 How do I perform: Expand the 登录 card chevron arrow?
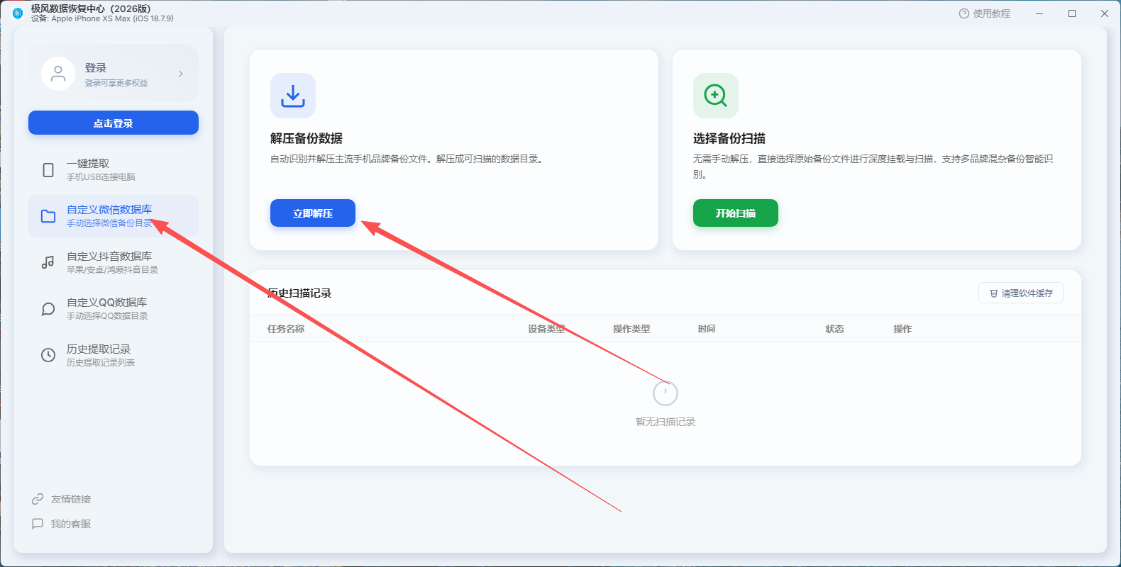[x=181, y=74]
